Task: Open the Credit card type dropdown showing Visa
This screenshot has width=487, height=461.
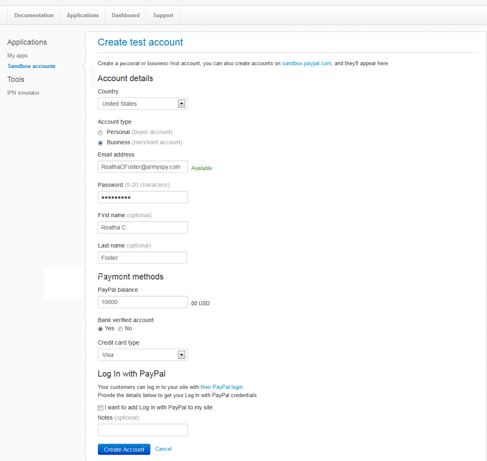Action: [143, 355]
